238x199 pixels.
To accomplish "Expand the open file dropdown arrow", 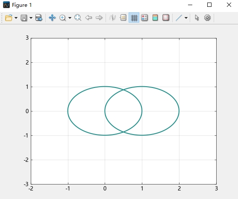I will 16,18.
